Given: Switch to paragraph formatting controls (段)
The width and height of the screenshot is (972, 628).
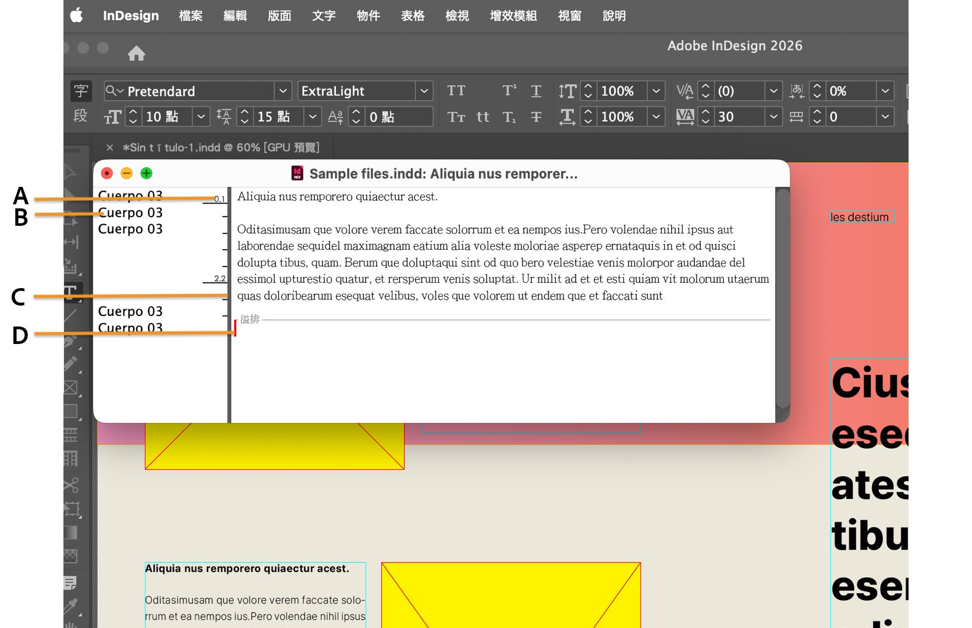Looking at the screenshot, I should pos(81,116).
